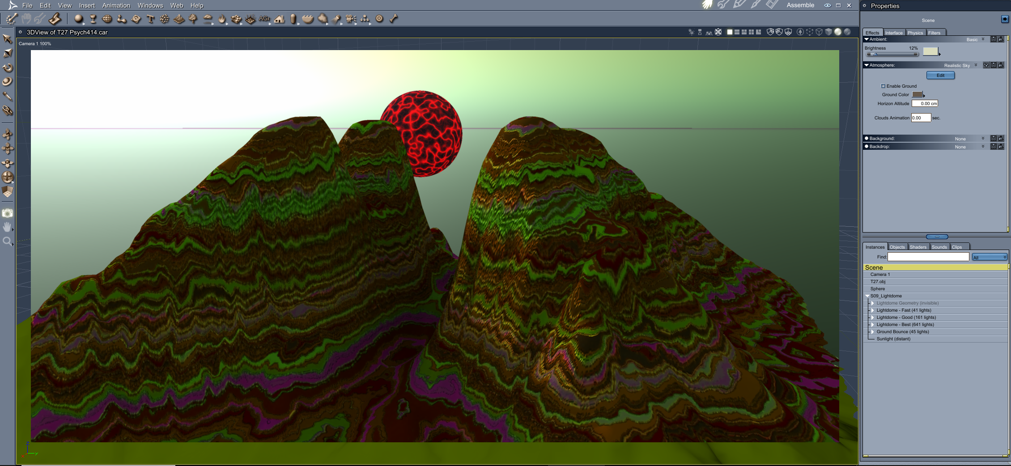The width and height of the screenshot is (1011, 466).
Task: Insert a Target helper object
Action: click(x=379, y=19)
